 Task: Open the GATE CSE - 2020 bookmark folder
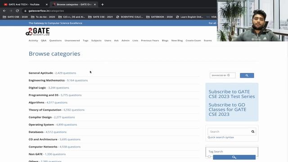15,17
